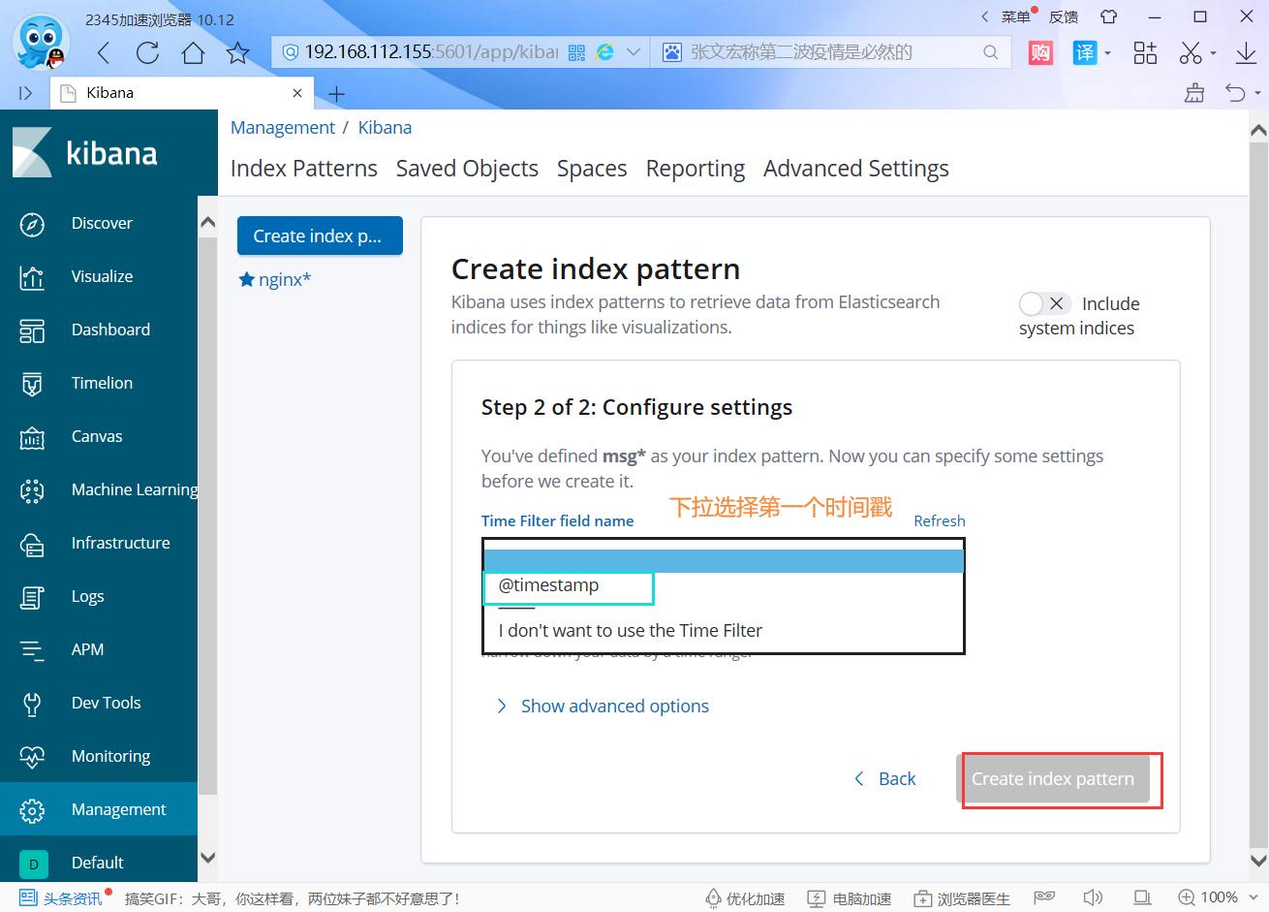Open the Management gear icon
The image size is (1269, 912).
(32, 810)
